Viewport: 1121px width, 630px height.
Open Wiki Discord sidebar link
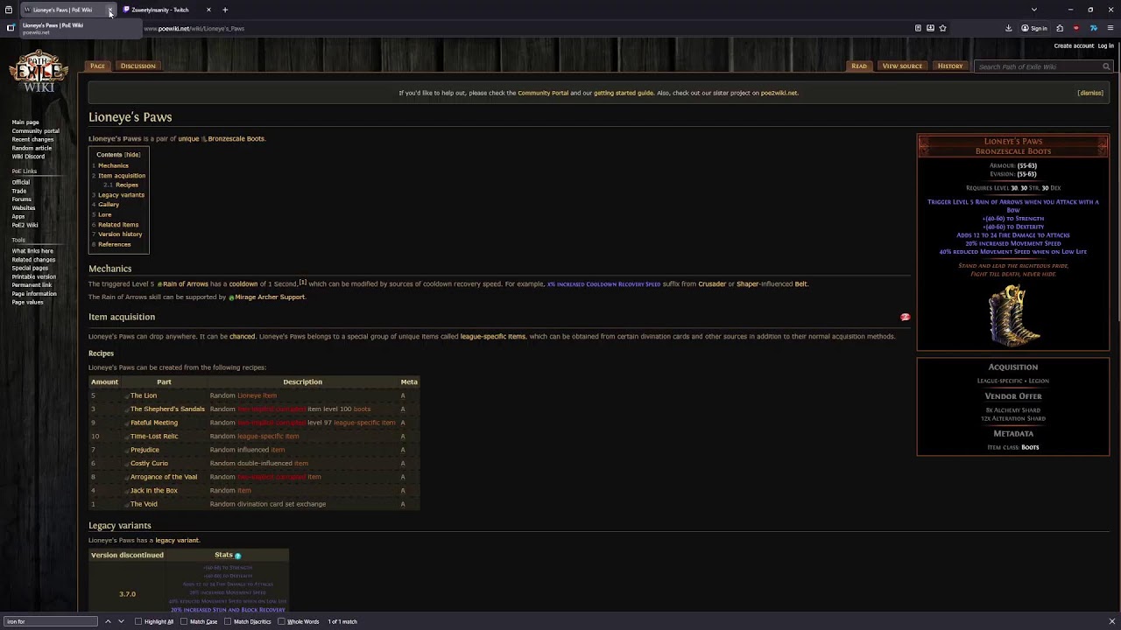[28, 157]
